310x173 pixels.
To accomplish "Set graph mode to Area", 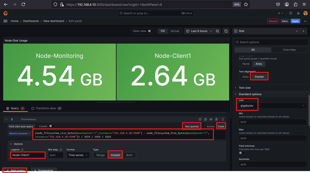I will coord(259,64).
